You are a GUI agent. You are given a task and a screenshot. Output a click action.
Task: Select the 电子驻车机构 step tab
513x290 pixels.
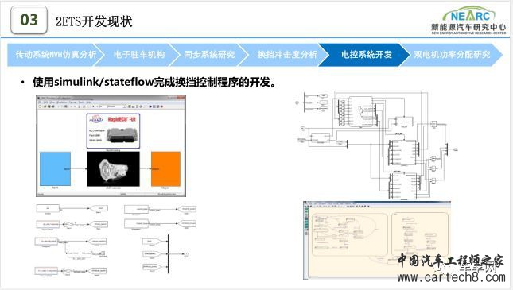(139, 55)
